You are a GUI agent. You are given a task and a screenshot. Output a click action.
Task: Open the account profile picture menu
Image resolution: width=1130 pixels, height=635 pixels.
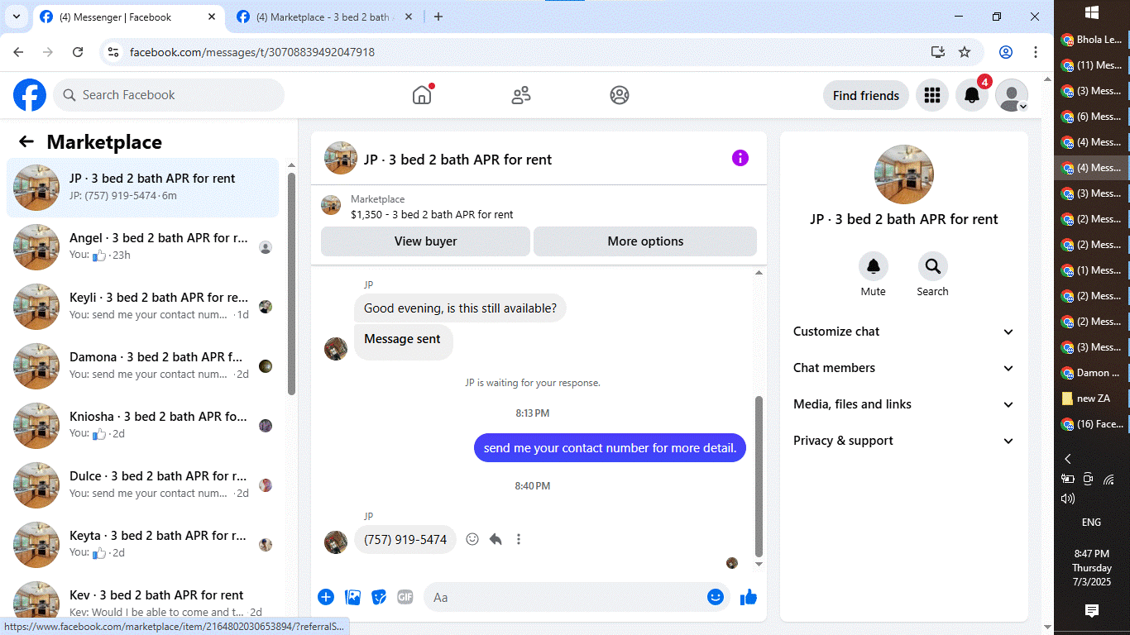[x=1011, y=95]
